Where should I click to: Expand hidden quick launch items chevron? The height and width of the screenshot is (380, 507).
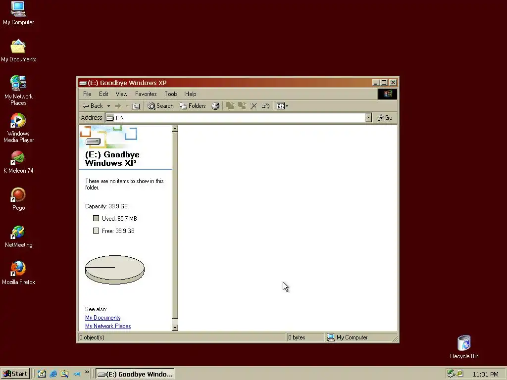click(x=87, y=372)
